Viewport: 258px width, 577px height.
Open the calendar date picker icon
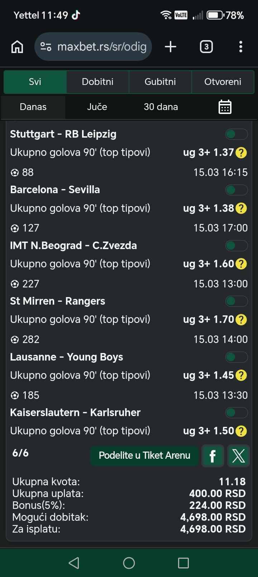coord(225,107)
